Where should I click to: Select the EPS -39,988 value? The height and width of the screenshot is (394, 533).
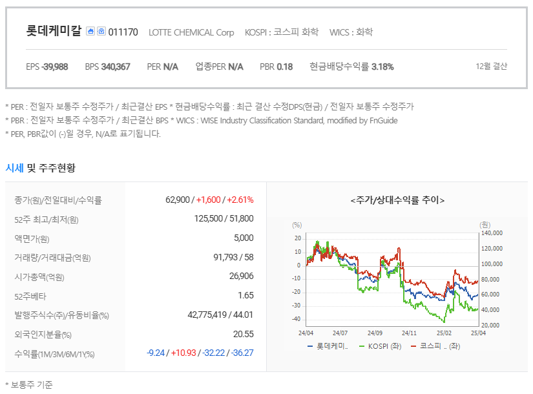pos(47,67)
